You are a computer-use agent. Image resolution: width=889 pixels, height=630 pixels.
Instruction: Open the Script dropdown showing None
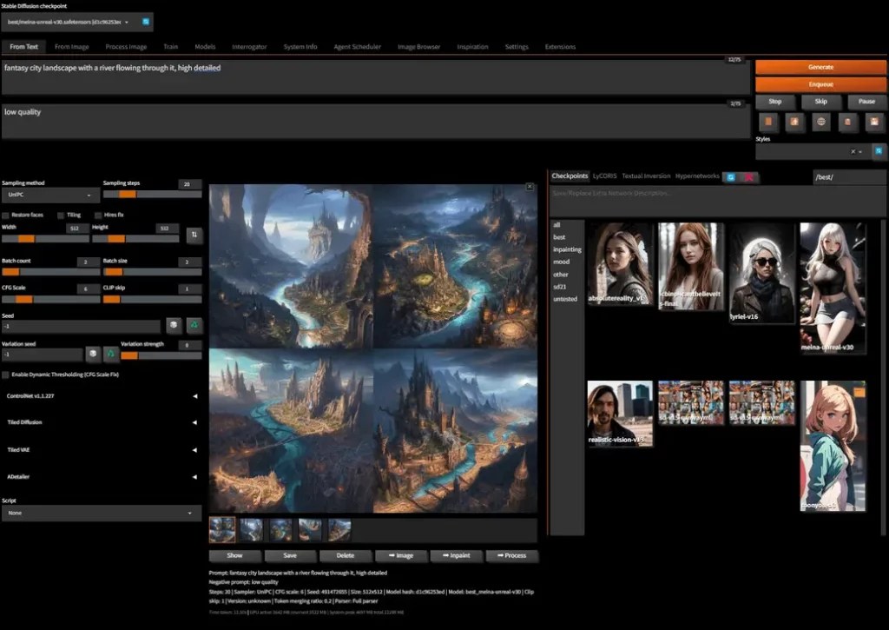pos(102,513)
